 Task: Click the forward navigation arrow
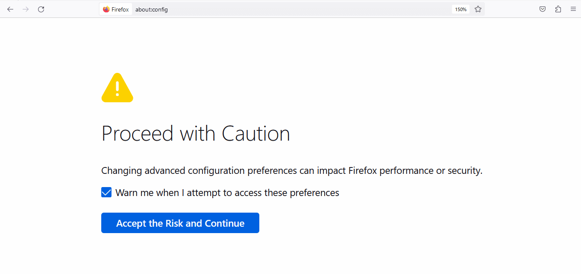[x=26, y=9]
